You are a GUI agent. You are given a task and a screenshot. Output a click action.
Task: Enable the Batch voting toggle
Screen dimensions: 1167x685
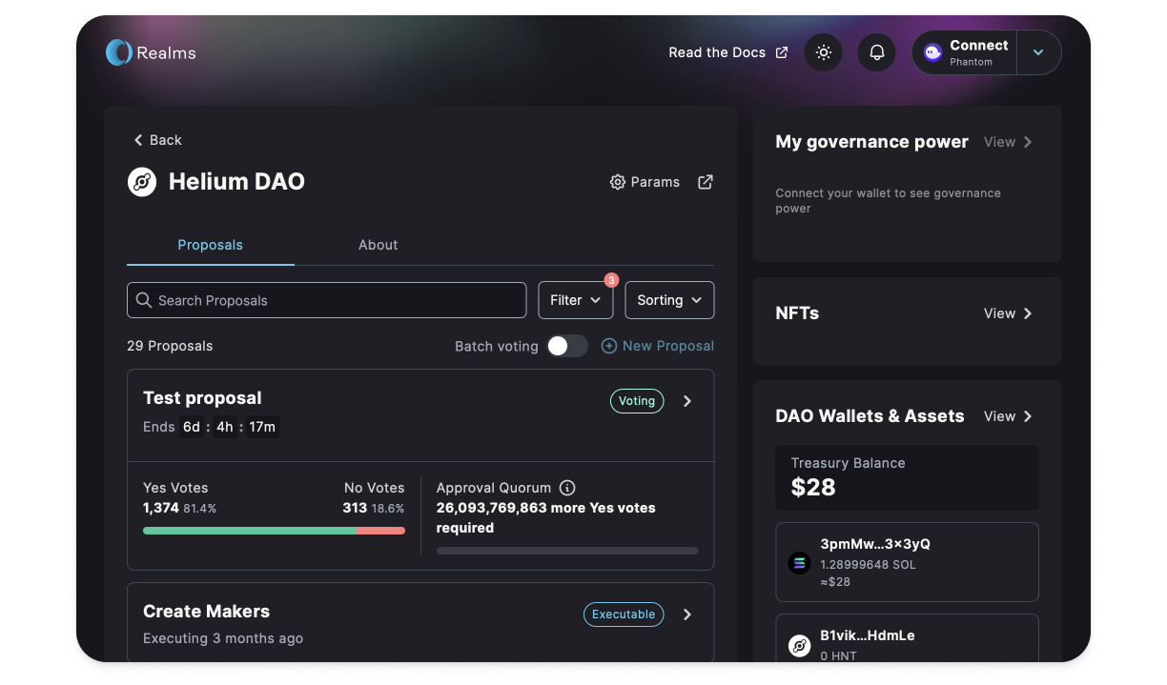click(x=567, y=346)
